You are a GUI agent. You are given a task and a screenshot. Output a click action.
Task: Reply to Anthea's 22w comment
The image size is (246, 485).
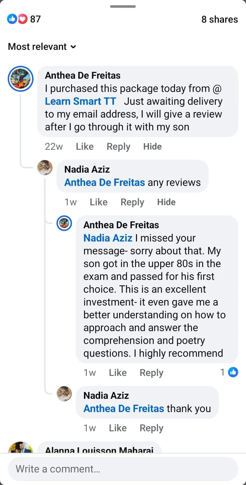pyautogui.click(x=118, y=147)
